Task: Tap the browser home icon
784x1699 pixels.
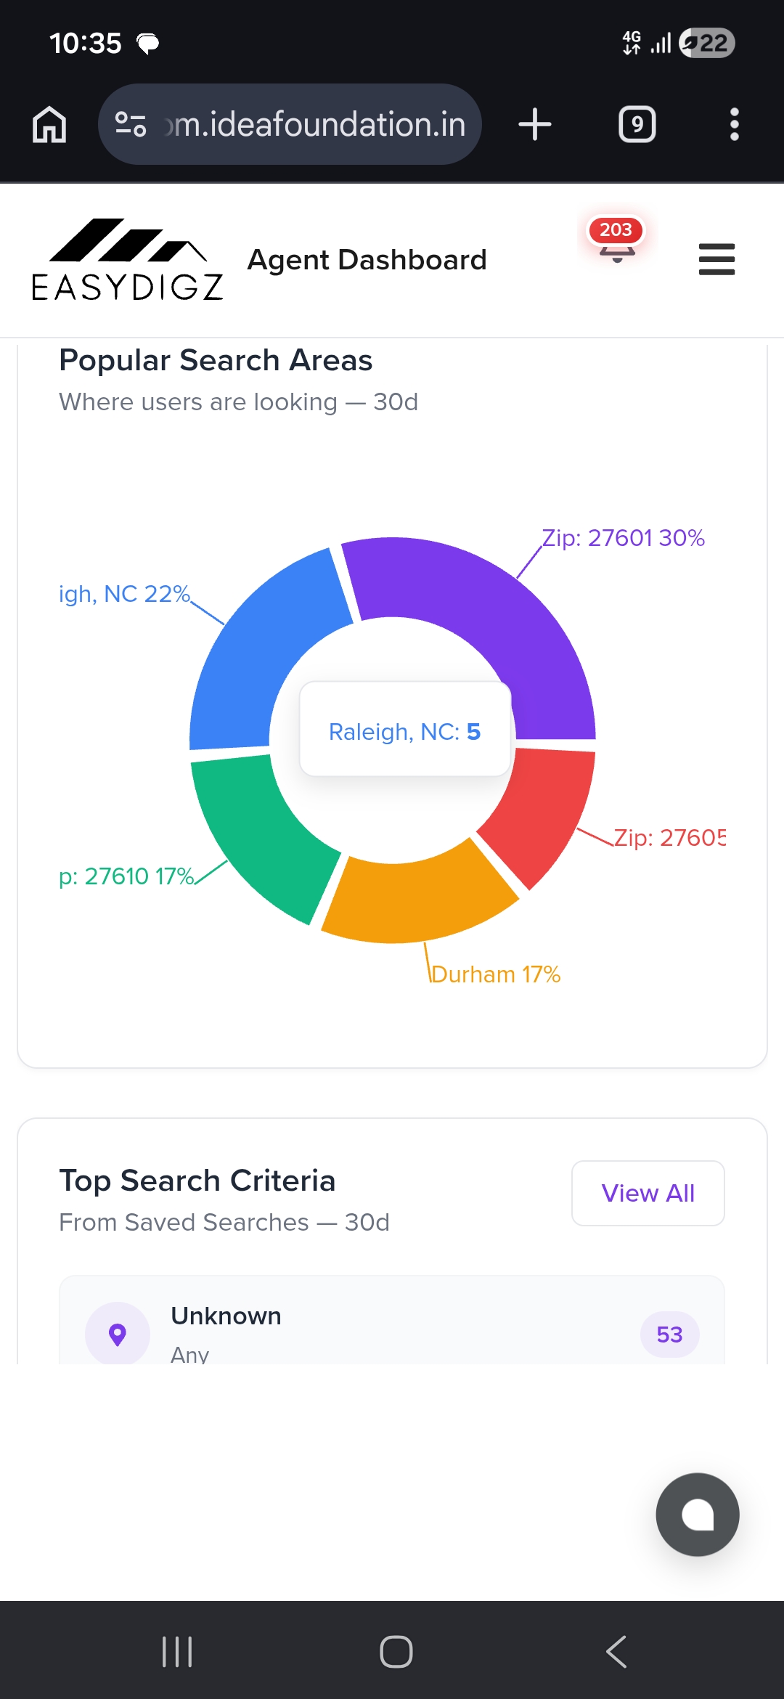Action: pos(49,124)
